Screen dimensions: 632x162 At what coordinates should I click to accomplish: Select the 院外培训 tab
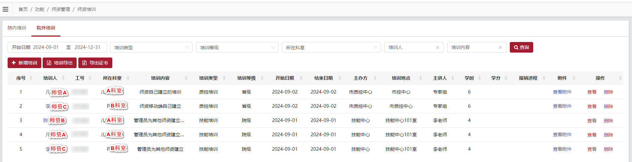pyautogui.click(x=46, y=28)
